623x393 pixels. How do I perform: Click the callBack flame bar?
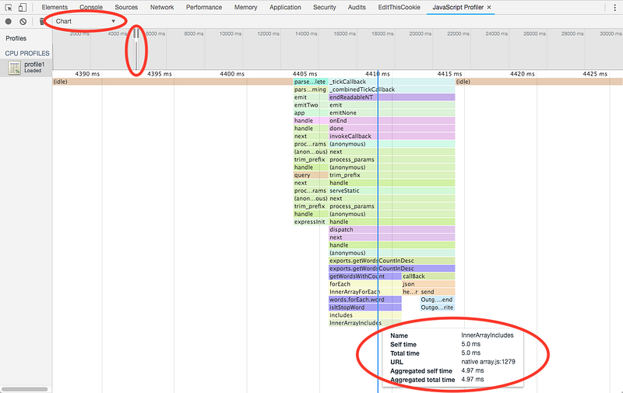tap(428, 276)
